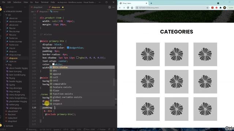Switch to shop.html editor tab

[37, 7]
